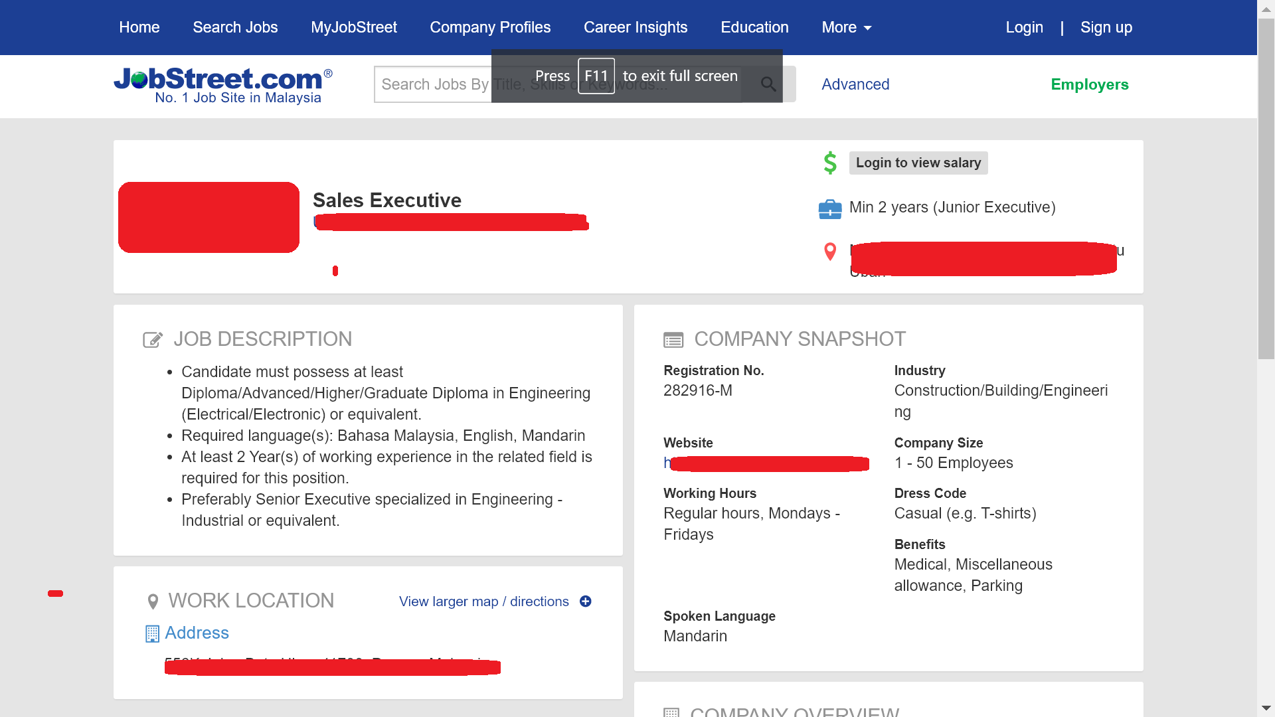Image resolution: width=1275 pixels, height=717 pixels.
Task: Open View larger map / directions link
Action: (483, 601)
